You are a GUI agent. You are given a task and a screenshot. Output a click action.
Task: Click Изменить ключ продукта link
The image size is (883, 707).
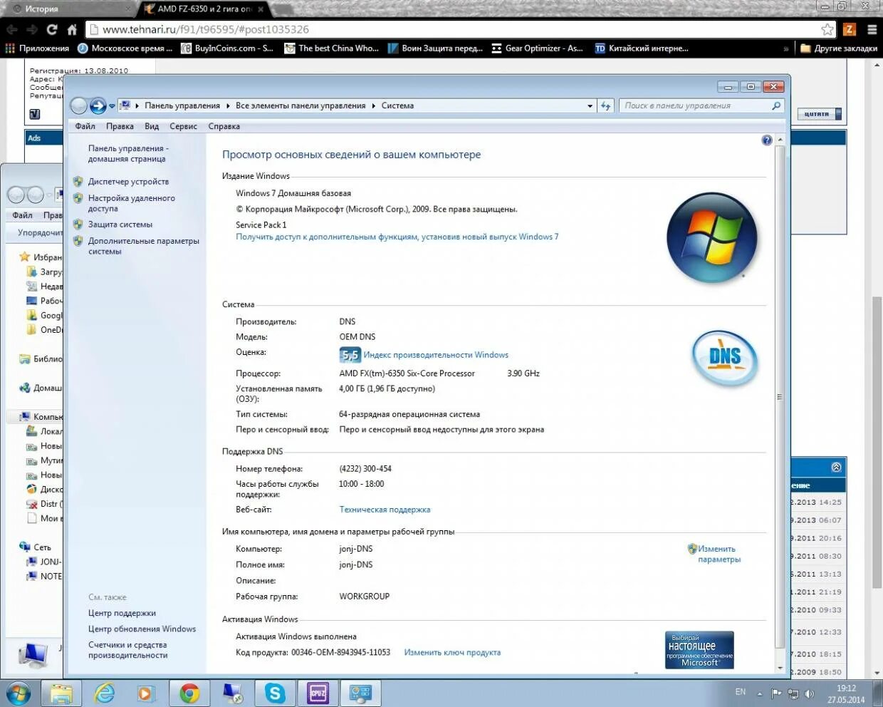(x=452, y=652)
